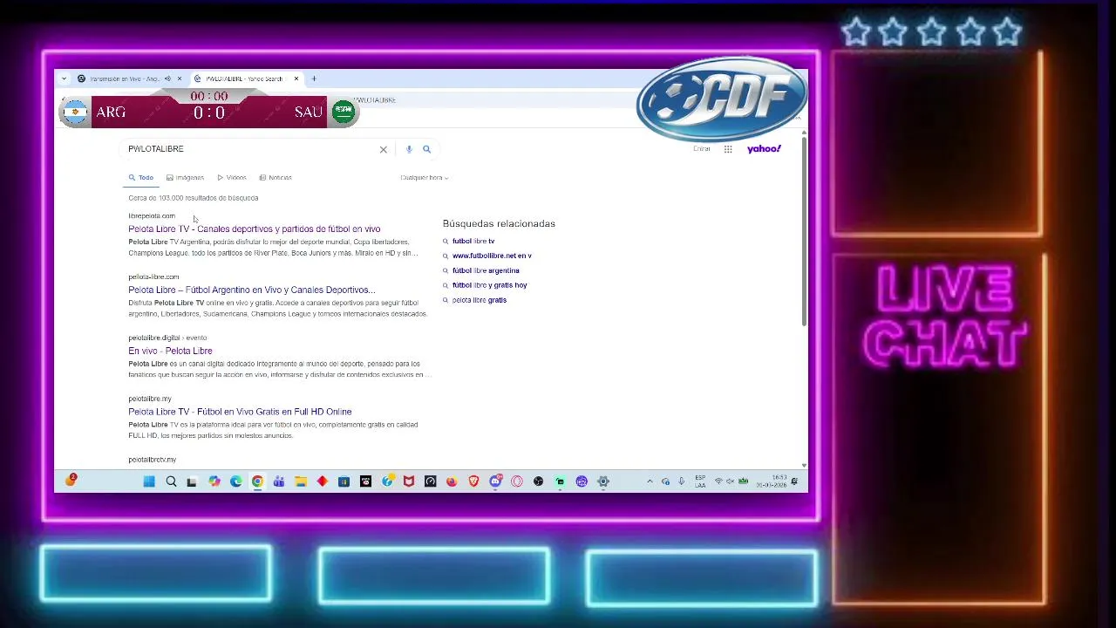1116x628 pixels.
Task: Open Brave browser from the taskbar
Action: point(473,481)
